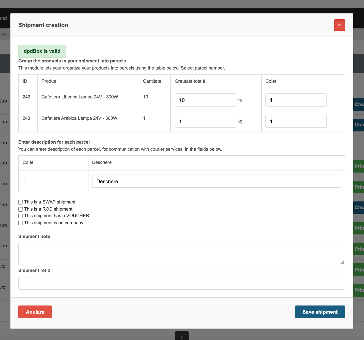Click the Descriere input for parcel 1
The width and height of the screenshot is (364, 340).
(x=216, y=181)
